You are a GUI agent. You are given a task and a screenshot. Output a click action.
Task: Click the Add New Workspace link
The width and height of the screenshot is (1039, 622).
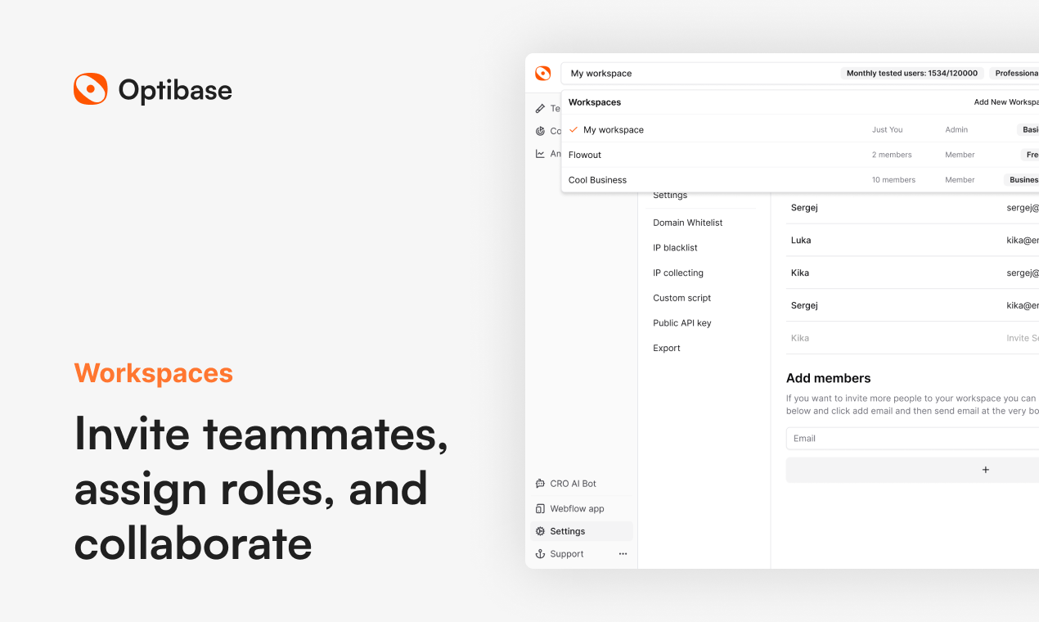[1005, 102]
